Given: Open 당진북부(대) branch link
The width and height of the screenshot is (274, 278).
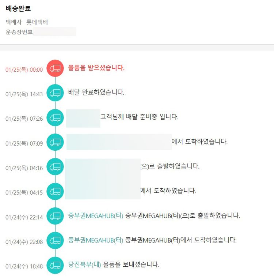Looking at the screenshot, I should pos(84,264).
